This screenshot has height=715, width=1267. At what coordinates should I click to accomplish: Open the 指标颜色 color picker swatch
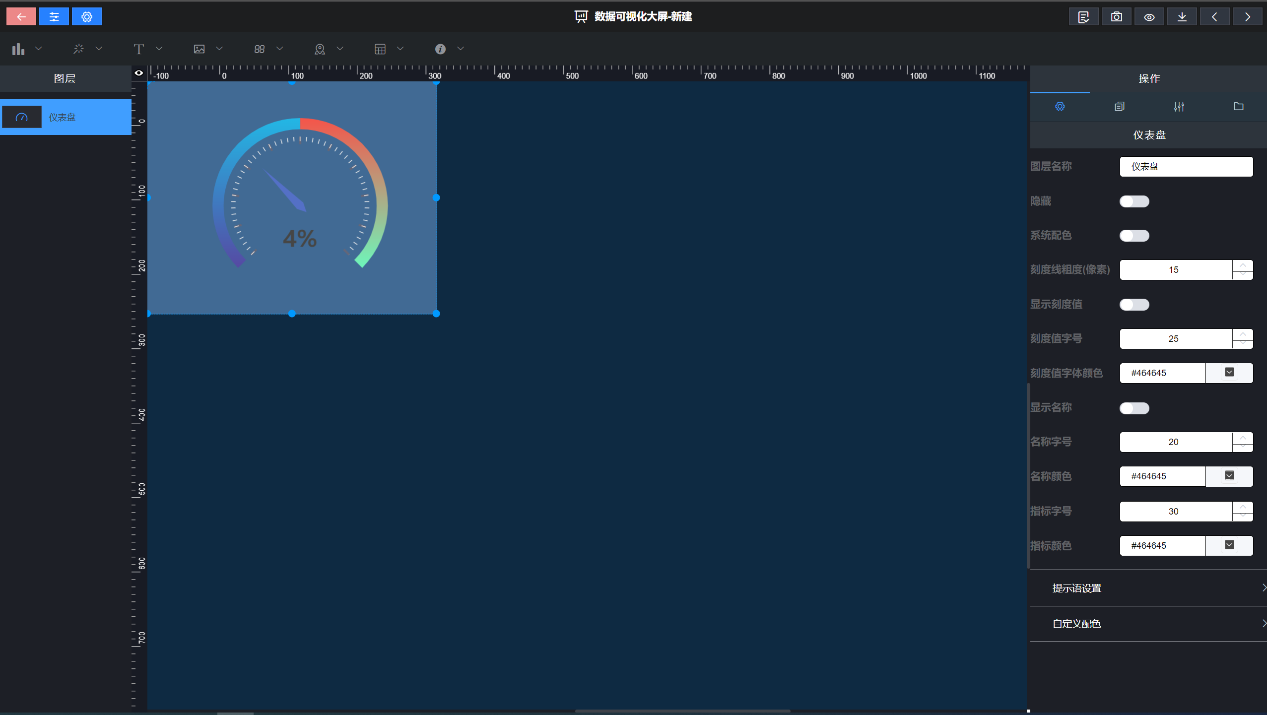(x=1229, y=545)
